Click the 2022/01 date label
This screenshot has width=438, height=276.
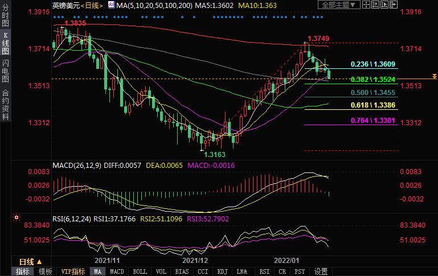286,261
